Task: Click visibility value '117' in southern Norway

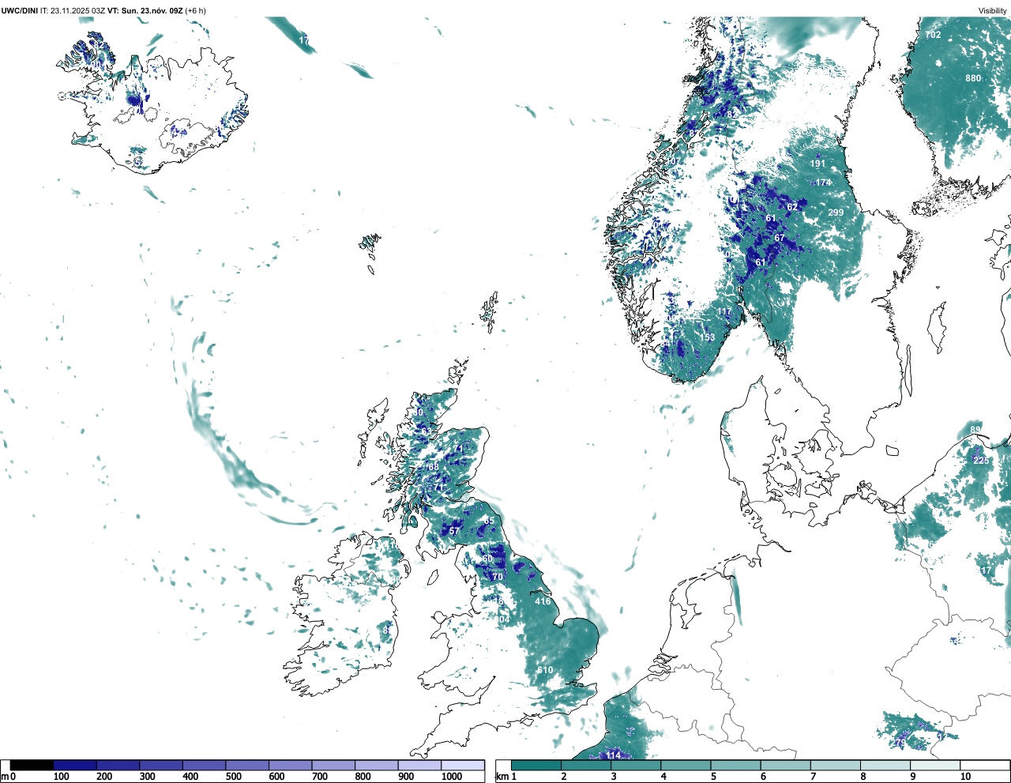Action: [x=724, y=312]
